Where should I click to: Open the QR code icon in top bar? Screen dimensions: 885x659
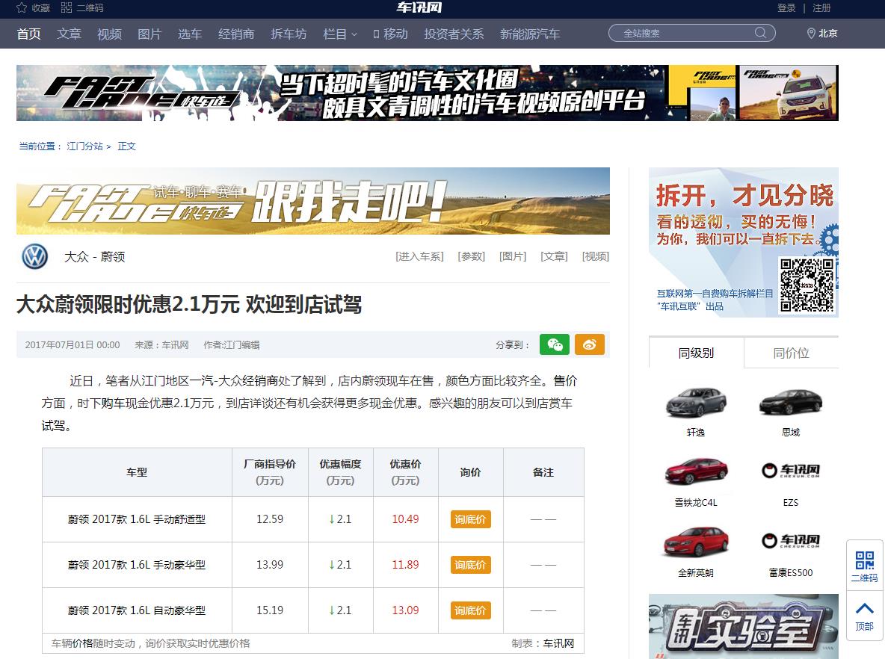tap(67, 8)
